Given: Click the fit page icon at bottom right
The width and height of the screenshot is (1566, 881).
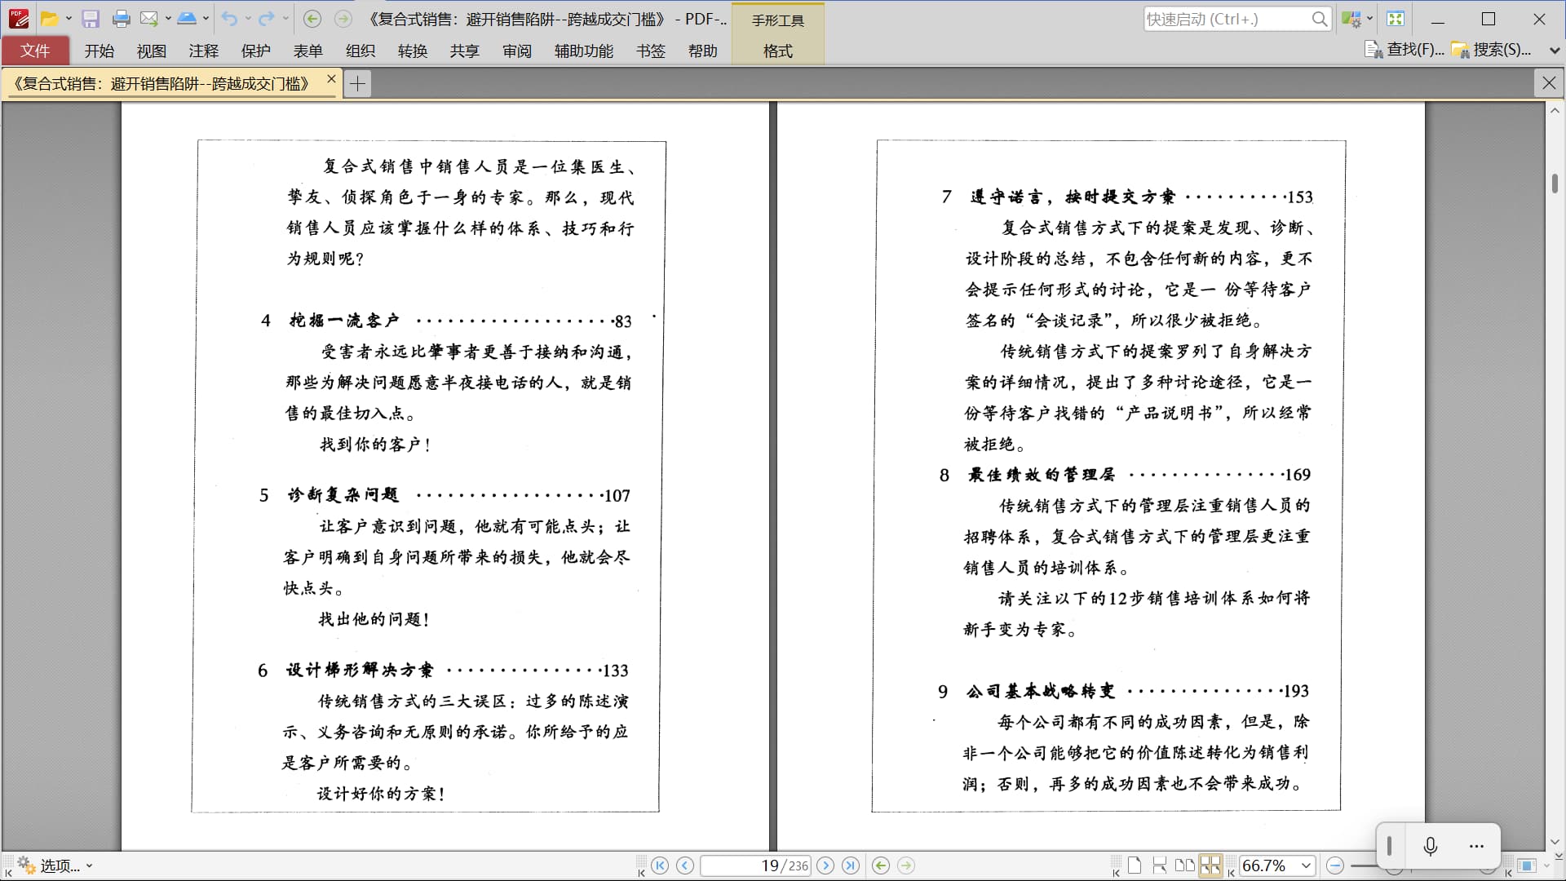Looking at the screenshot, I should 1527,866.
